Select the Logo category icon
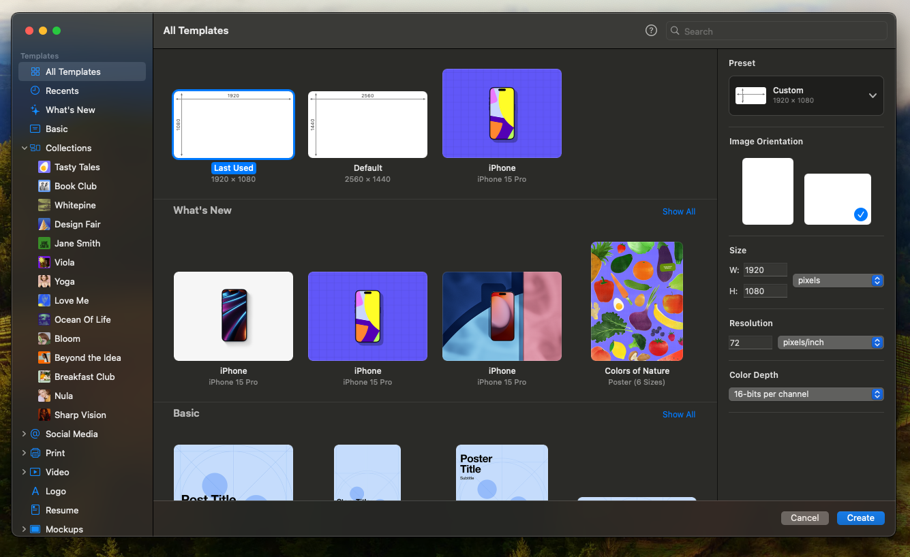This screenshot has height=557, width=910. 35,491
